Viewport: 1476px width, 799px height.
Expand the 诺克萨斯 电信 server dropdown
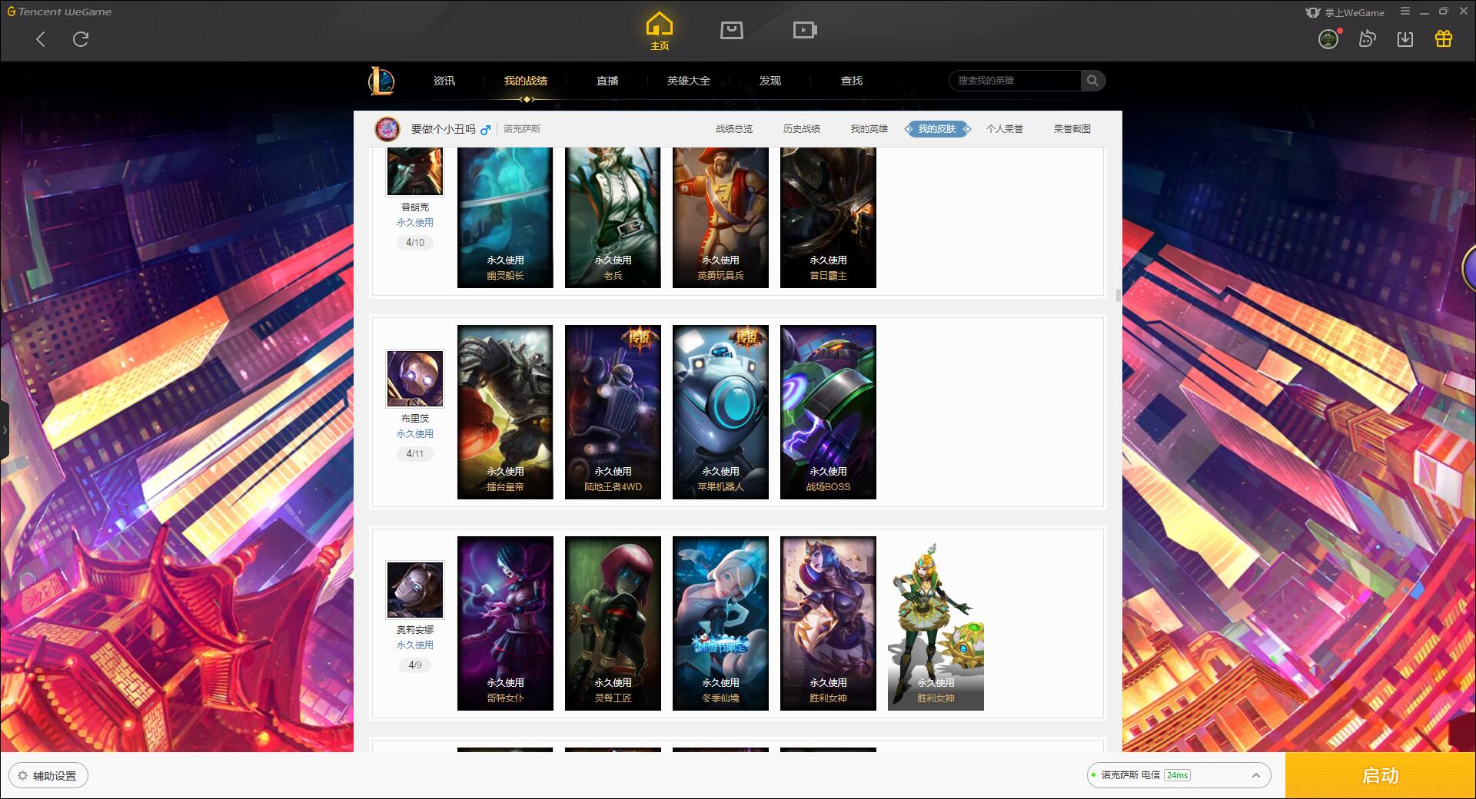click(1178, 775)
